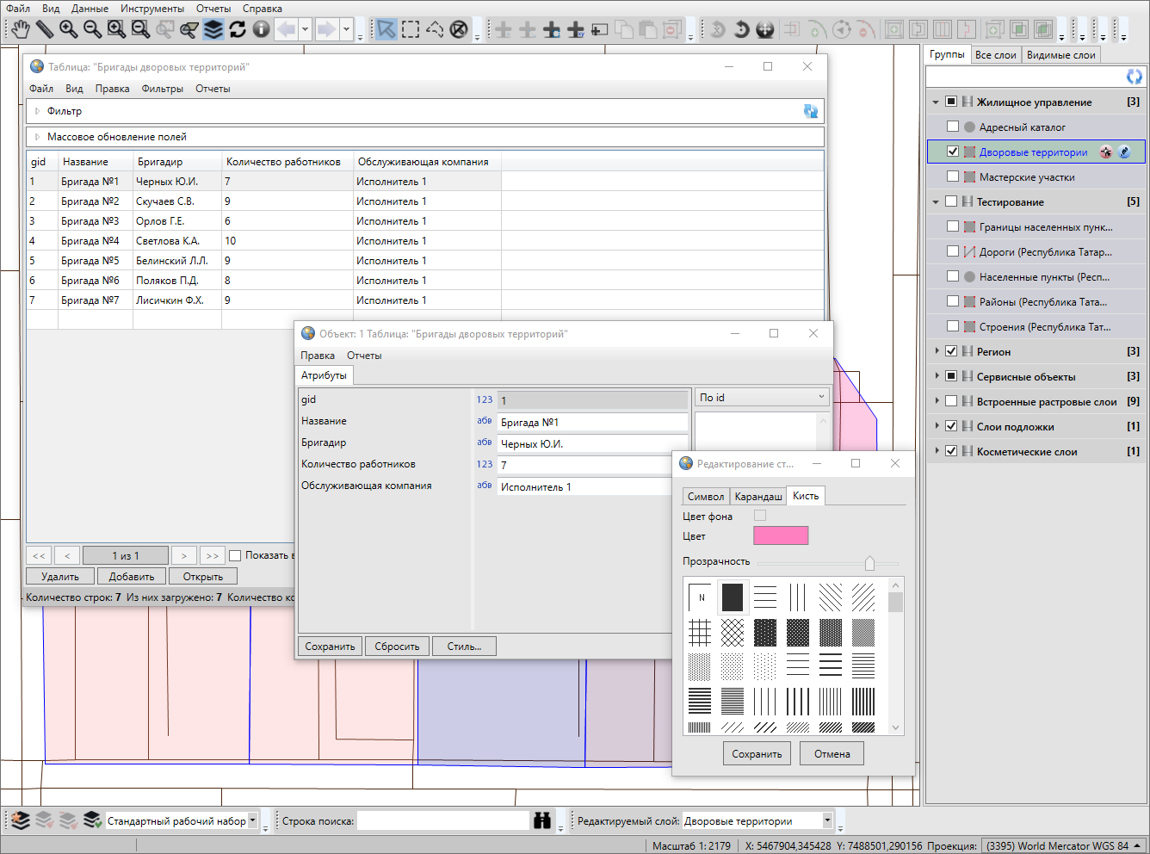Click the refresh map arrows icon

click(238, 30)
